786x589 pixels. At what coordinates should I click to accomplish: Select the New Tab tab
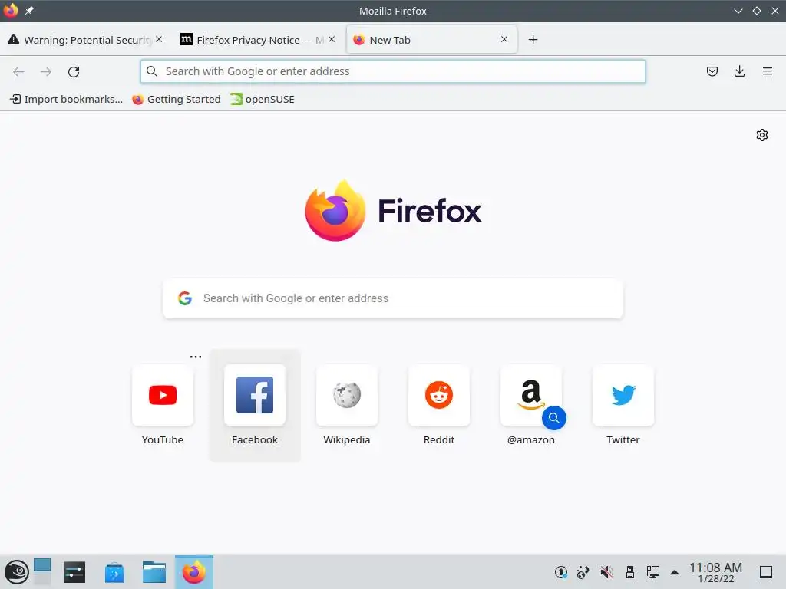(x=431, y=40)
